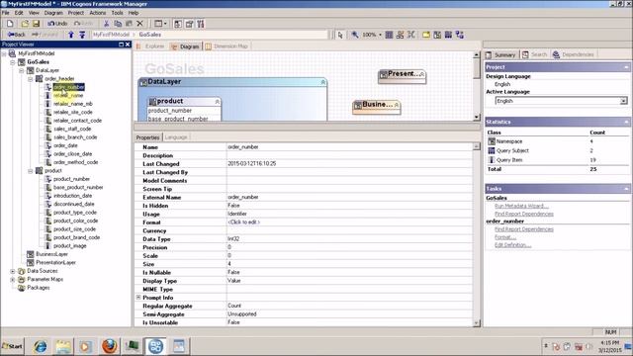Switch to the Dimension Map tab

pyautogui.click(x=226, y=46)
